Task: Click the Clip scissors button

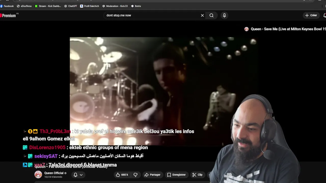Action: [x=197, y=175]
